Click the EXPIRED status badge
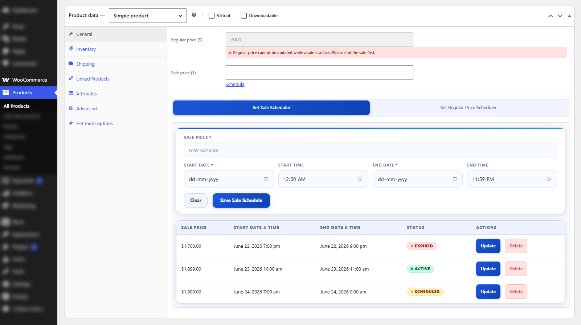This screenshot has width=581, height=325. pos(422,246)
